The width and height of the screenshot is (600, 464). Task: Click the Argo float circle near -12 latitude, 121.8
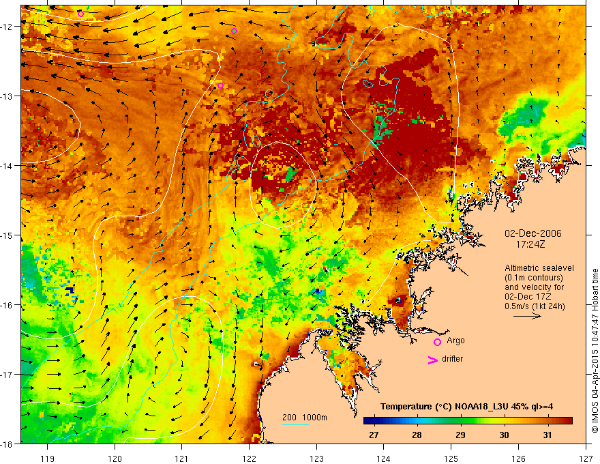click(234, 31)
